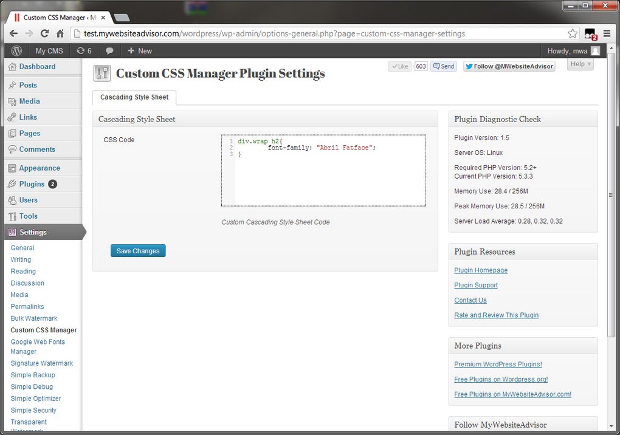Image resolution: width=620 pixels, height=435 pixels.
Task: Click the Media library icon
Action: click(13, 101)
